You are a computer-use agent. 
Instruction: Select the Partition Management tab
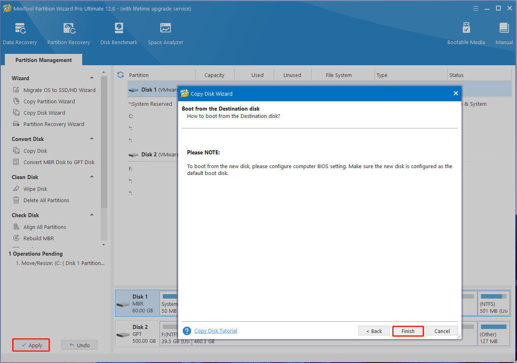tap(43, 60)
